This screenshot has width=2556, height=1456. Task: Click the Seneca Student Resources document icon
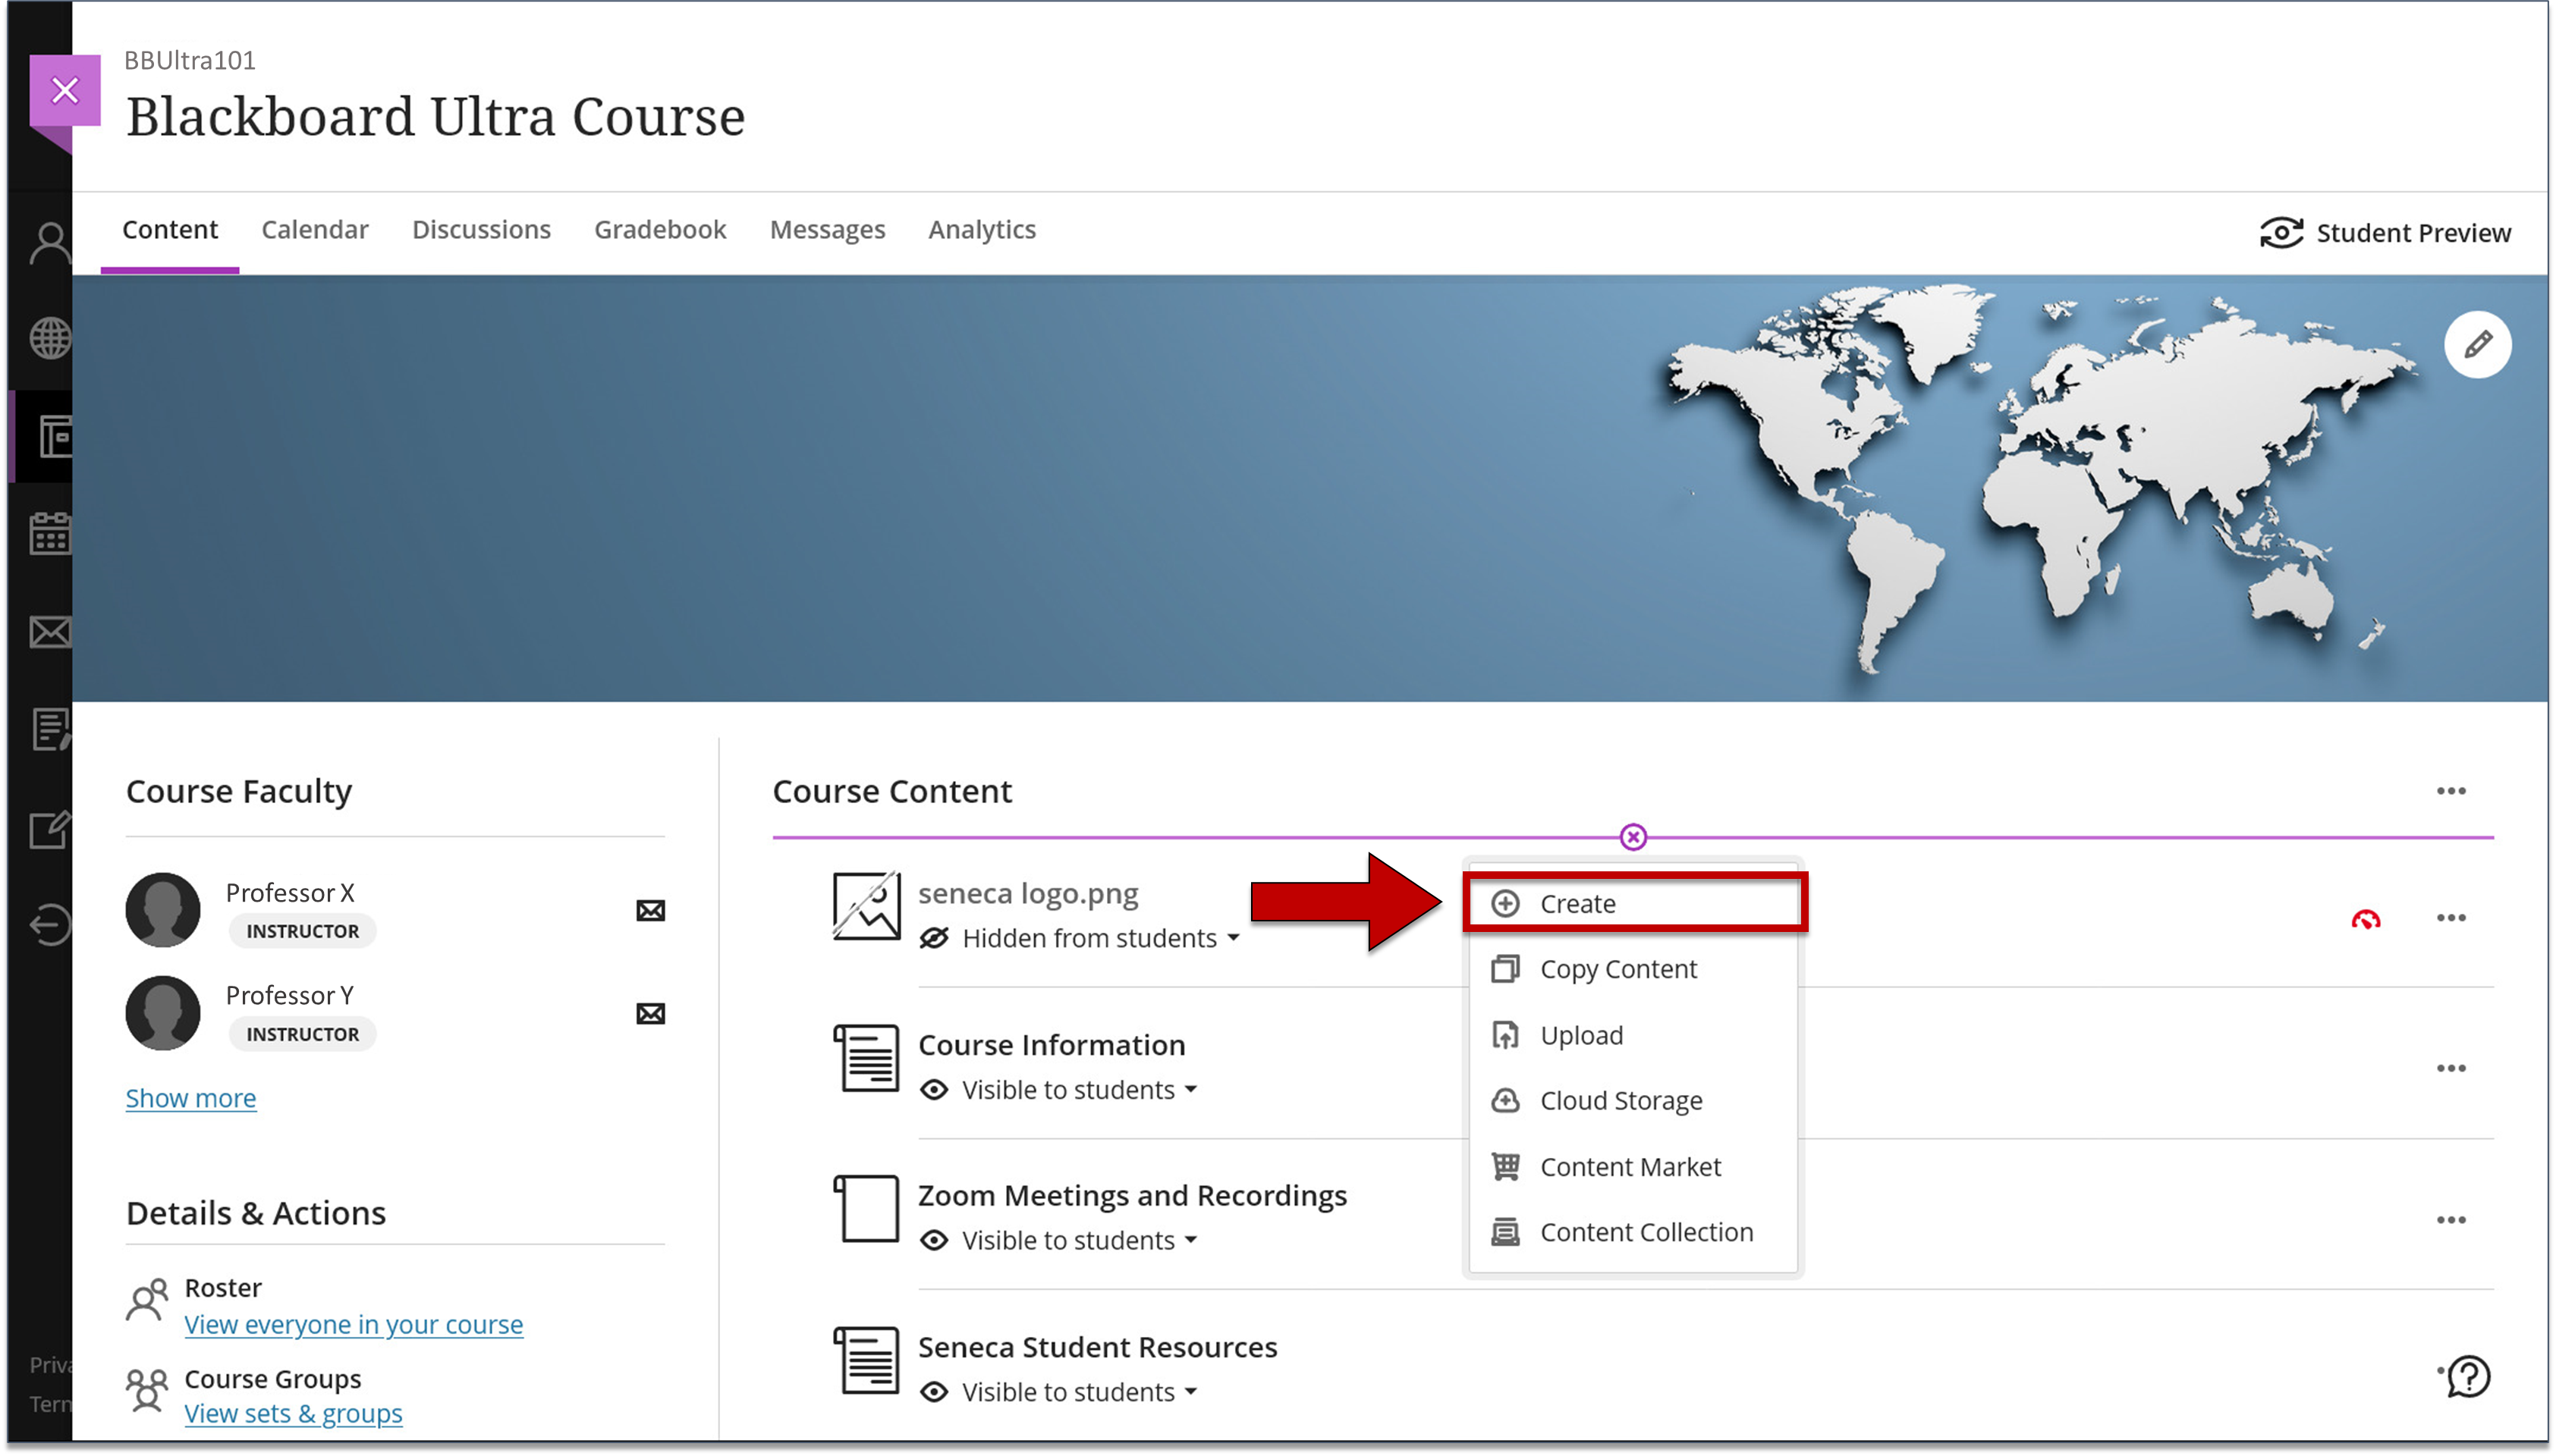(866, 1360)
